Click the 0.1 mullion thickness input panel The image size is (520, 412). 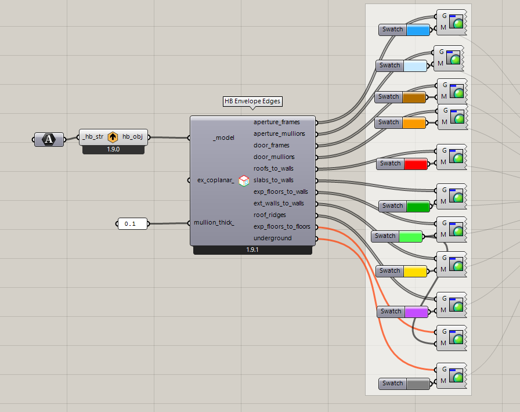[x=132, y=223]
